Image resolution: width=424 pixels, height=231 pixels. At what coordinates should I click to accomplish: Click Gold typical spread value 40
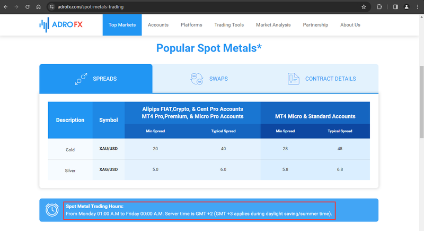point(223,149)
